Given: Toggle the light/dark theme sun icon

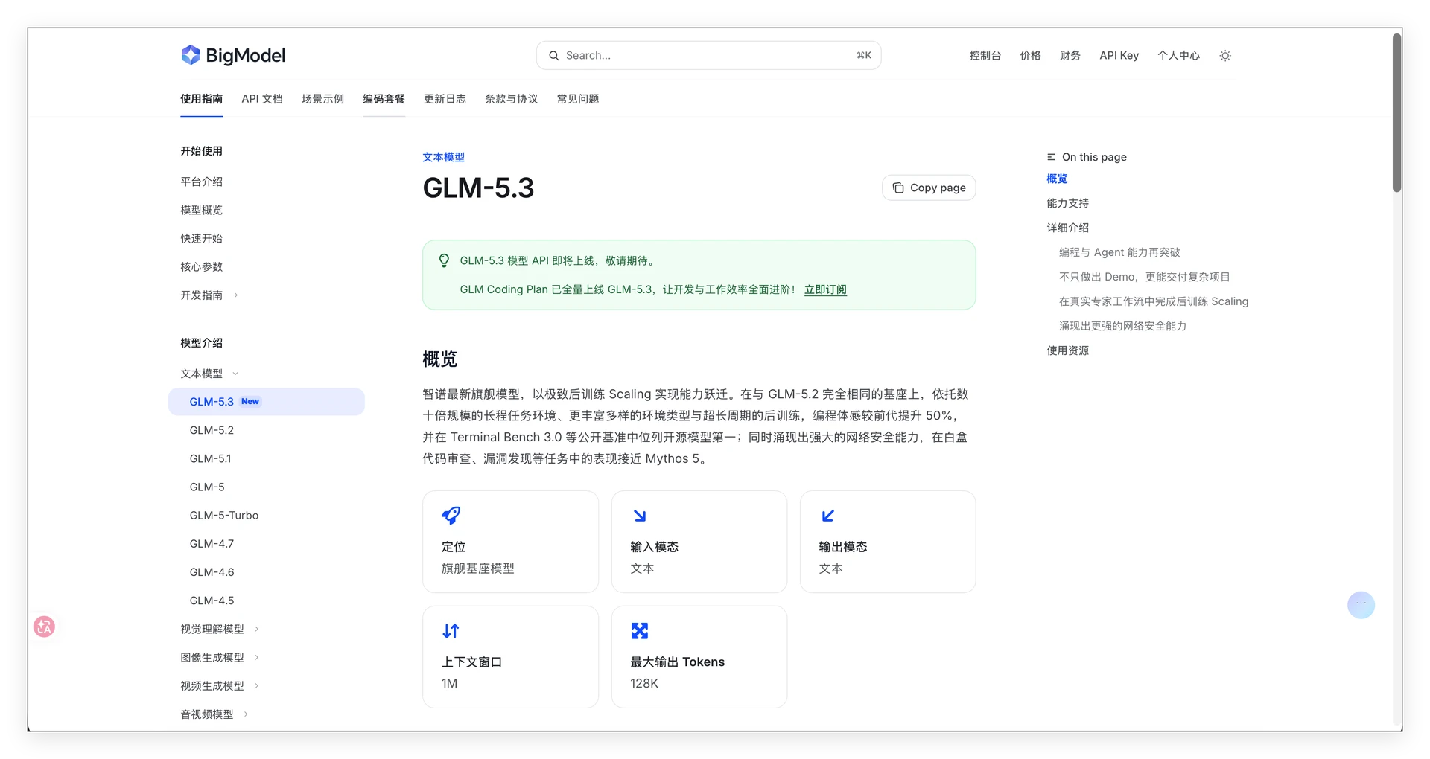Looking at the screenshot, I should click(1225, 56).
